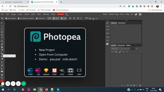This screenshot has width=164, height=92.
Task: Click the red foreground color swatch
Action: click(2, 80)
